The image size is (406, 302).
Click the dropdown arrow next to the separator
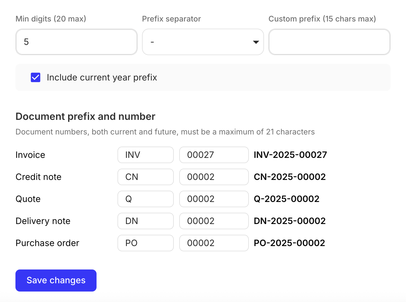pyautogui.click(x=256, y=42)
